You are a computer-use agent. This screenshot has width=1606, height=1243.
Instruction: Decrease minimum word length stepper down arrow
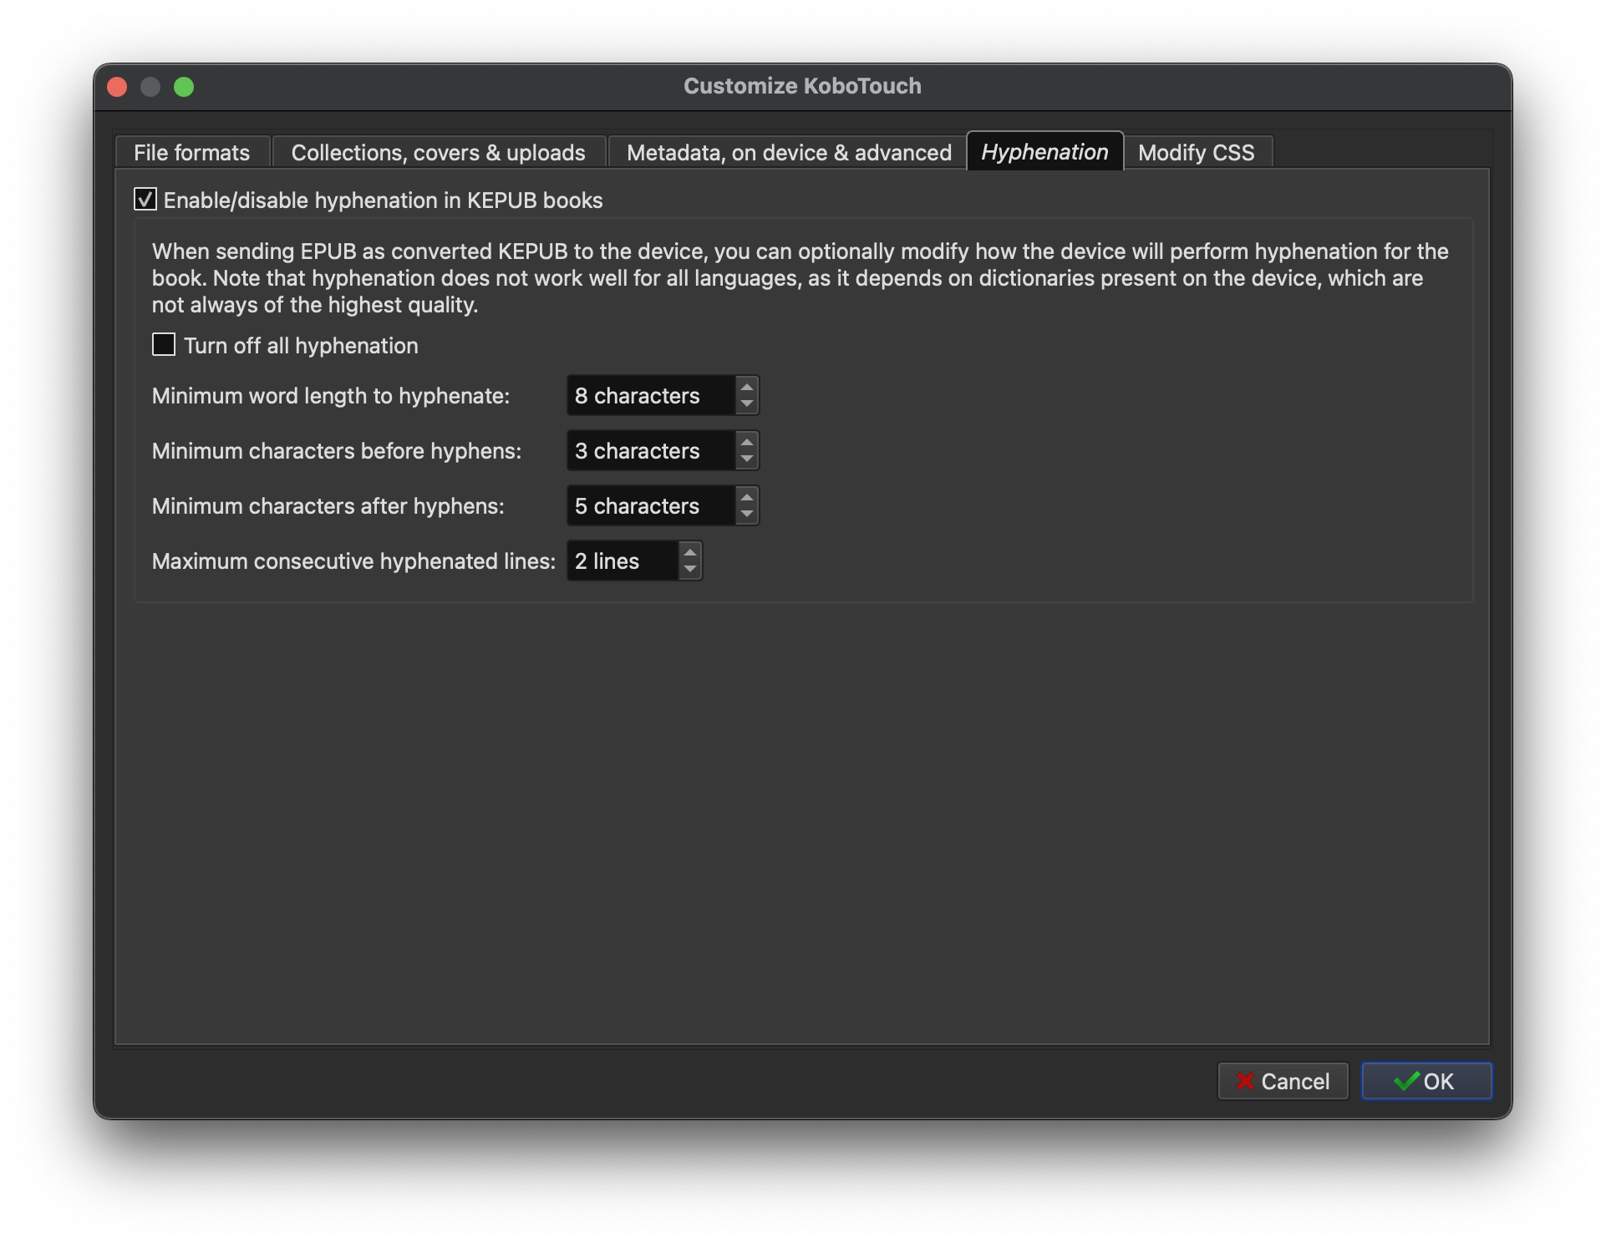747,404
